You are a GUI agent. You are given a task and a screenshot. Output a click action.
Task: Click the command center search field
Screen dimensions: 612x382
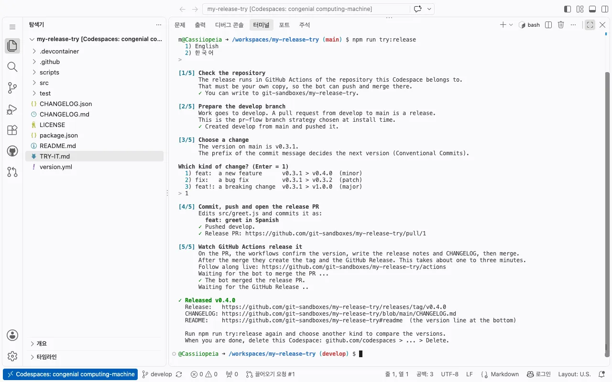pos(306,9)
